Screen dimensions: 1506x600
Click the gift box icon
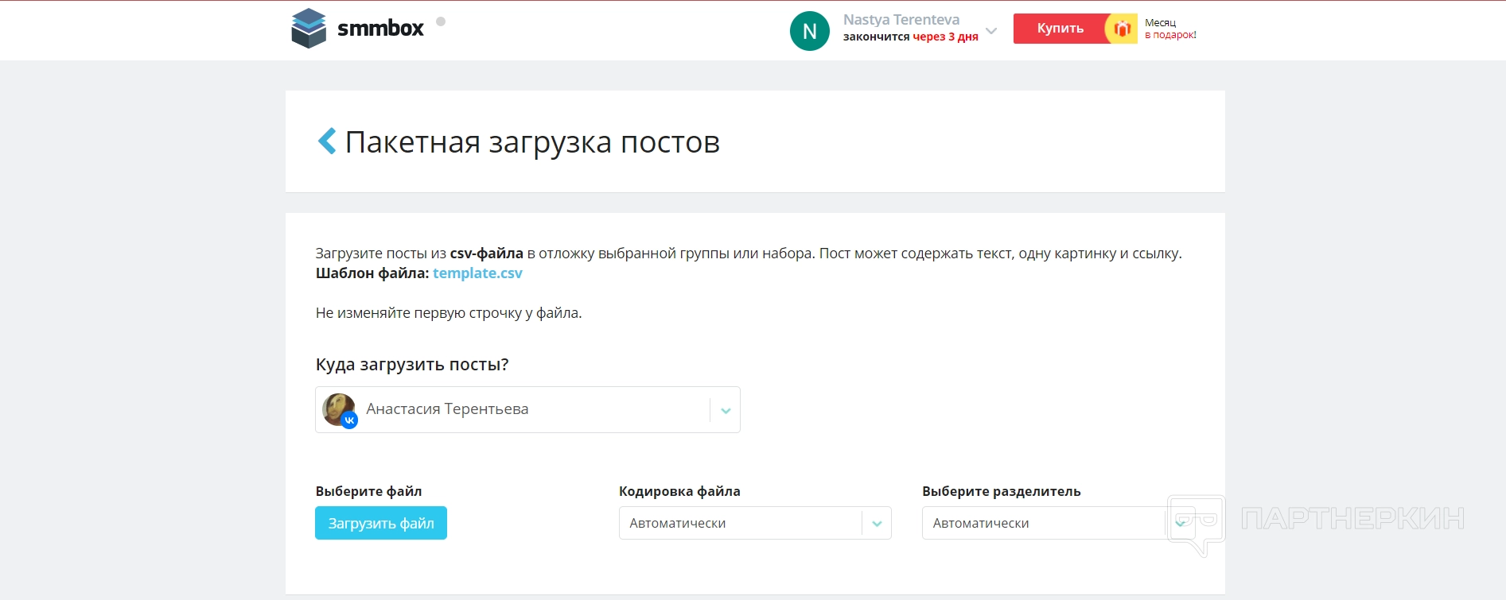(1122, 29)
